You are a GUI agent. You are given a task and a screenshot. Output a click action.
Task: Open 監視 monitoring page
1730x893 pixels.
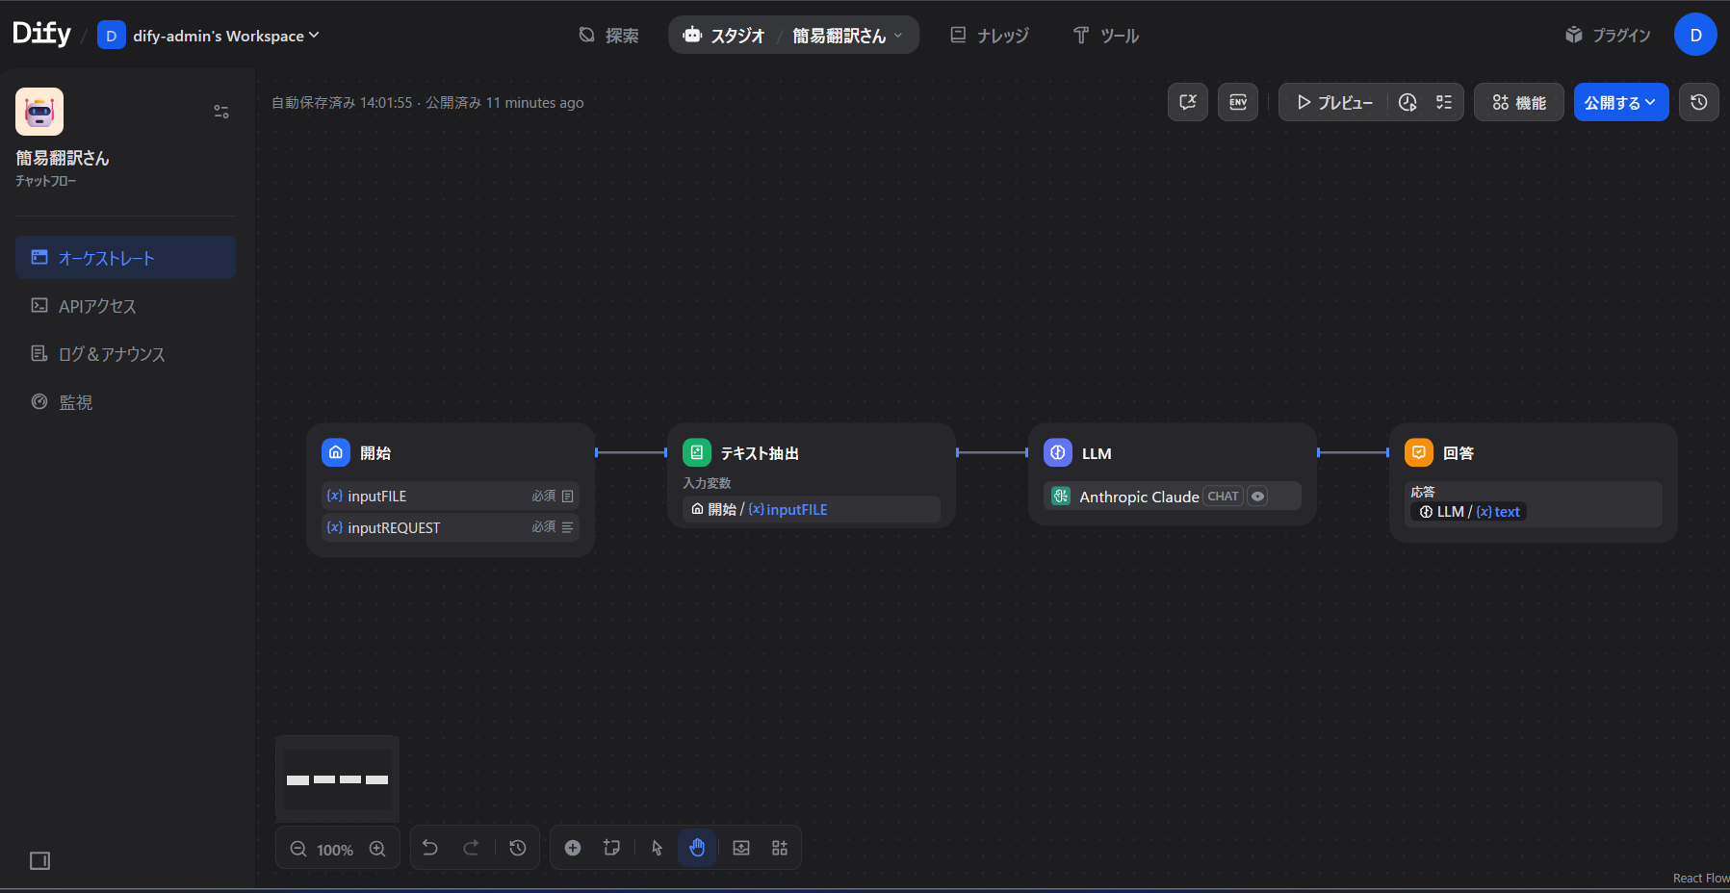(x=125, y=402)
